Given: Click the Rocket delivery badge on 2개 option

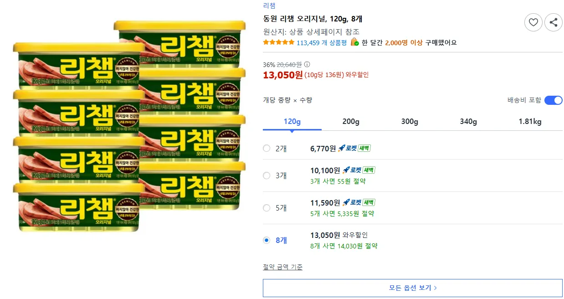Looking at the screenshot, I should (347, 148).
